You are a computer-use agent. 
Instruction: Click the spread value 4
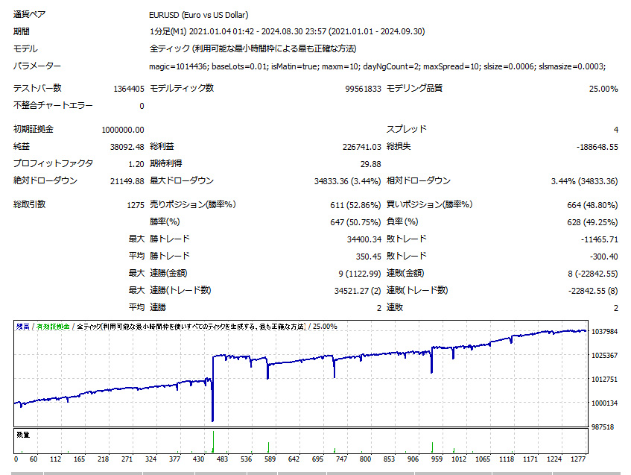[x=615, y=130]
